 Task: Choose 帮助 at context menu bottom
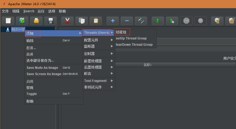pos(54,101)
